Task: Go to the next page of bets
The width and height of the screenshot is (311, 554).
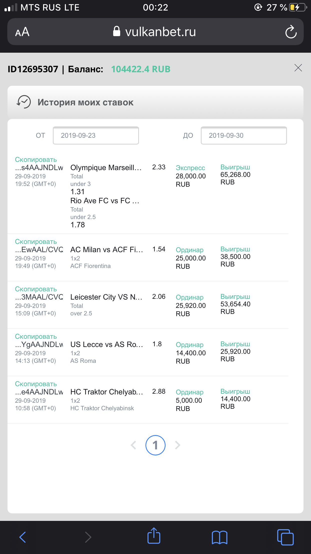Action: point(178,445)
